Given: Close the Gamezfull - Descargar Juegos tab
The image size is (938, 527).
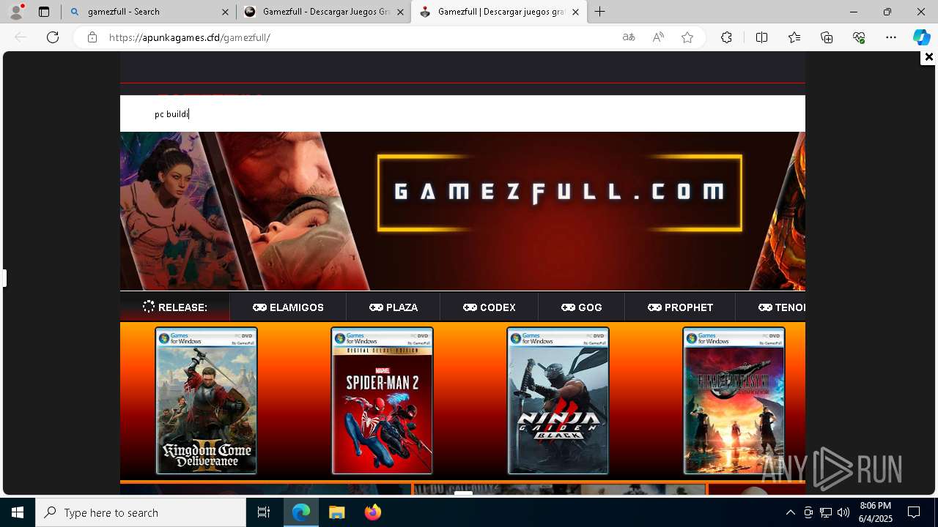Looking at the screenshot, I should tap(400, 12).
